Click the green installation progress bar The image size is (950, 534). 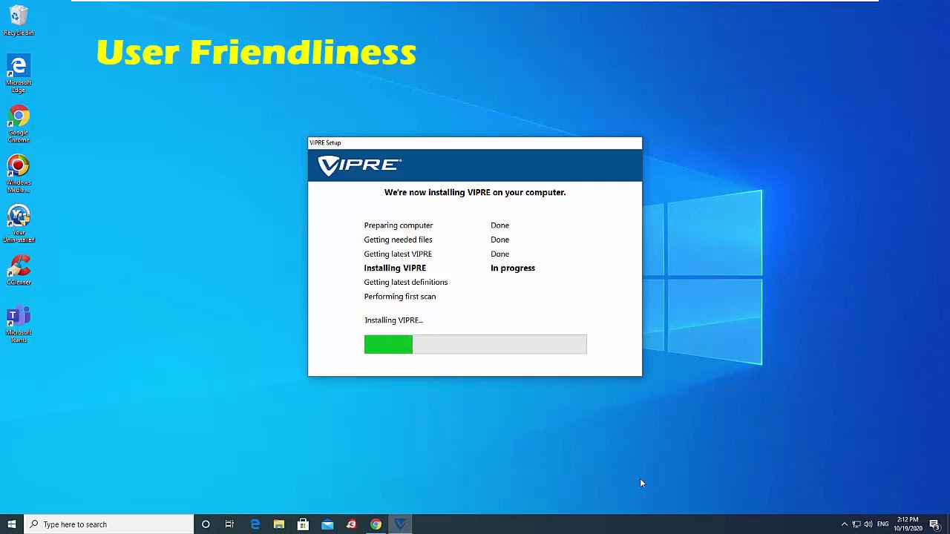475,344
